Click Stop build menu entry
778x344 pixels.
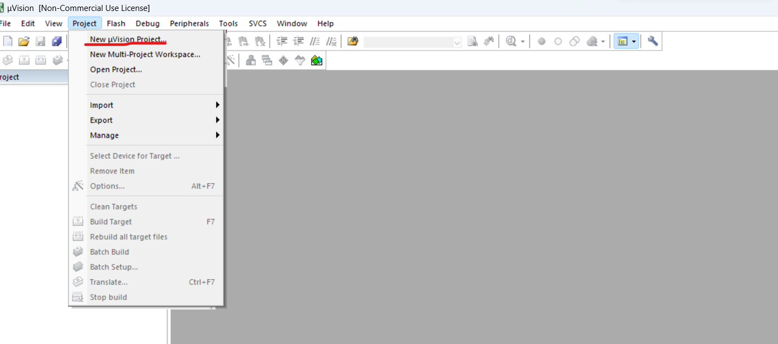(x=146, y=297)
